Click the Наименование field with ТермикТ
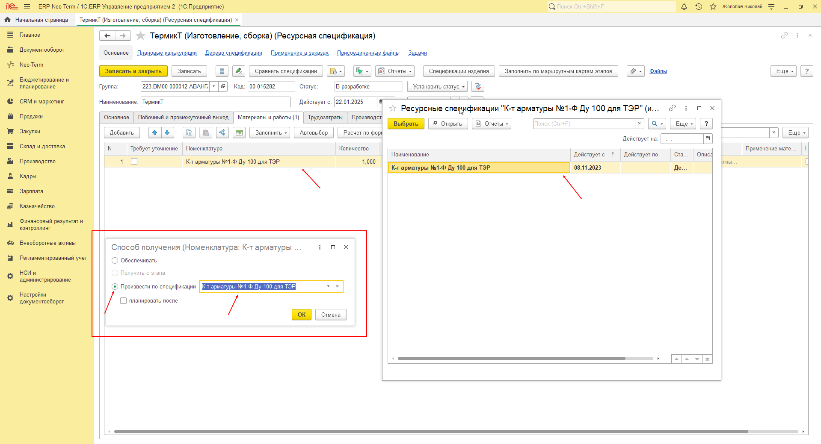 point(216,102)
